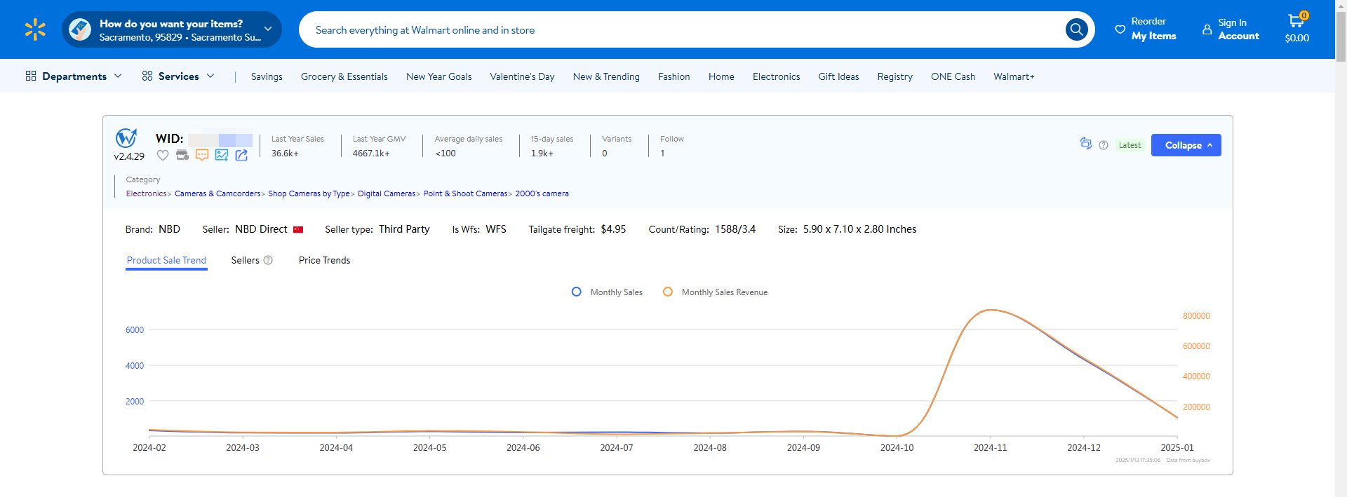Open Gift Ideas
This screenshot has width=1347, height=497.
[838, 76]
